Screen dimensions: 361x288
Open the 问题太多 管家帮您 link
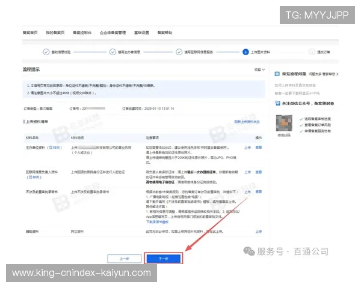click(324, 74)
